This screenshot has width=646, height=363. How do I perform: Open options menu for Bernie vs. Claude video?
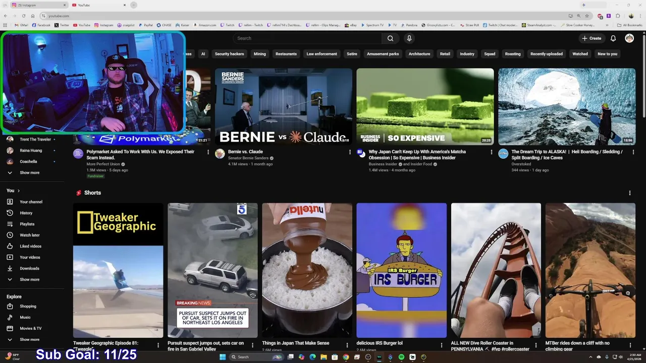tap(350, 152)
